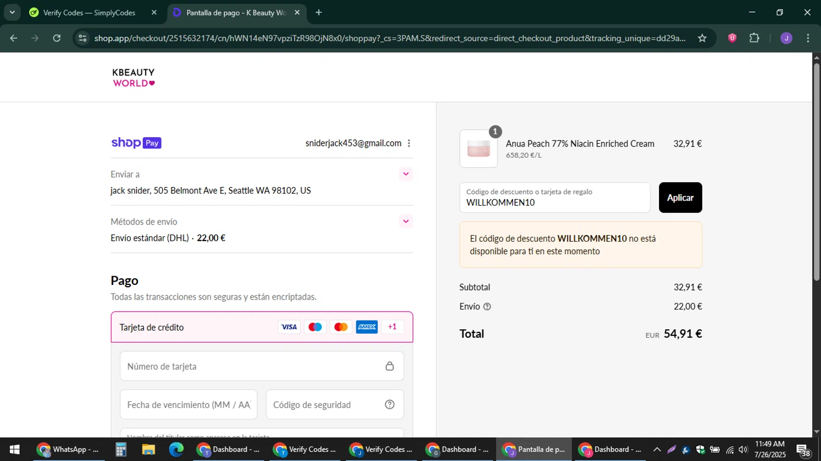The width and height of the screenshot is (821, 461).
Task: Open the tab search dropdown
Action: point(12,13)
